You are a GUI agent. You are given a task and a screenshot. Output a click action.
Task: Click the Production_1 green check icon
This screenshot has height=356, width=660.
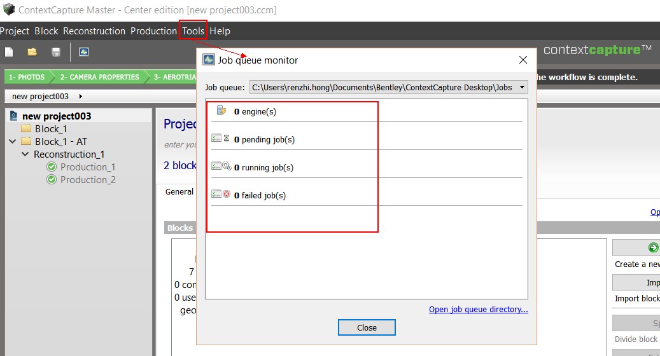tap(52, 167)
